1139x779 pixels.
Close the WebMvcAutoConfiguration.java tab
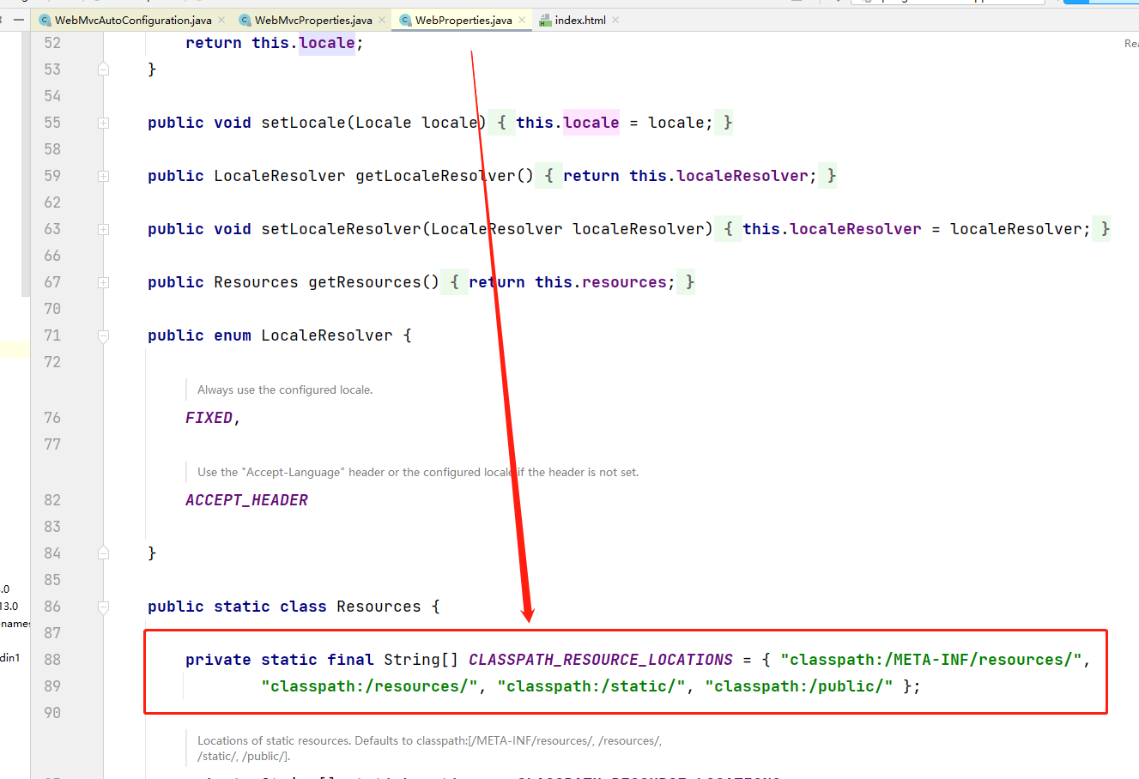point(221,20)
